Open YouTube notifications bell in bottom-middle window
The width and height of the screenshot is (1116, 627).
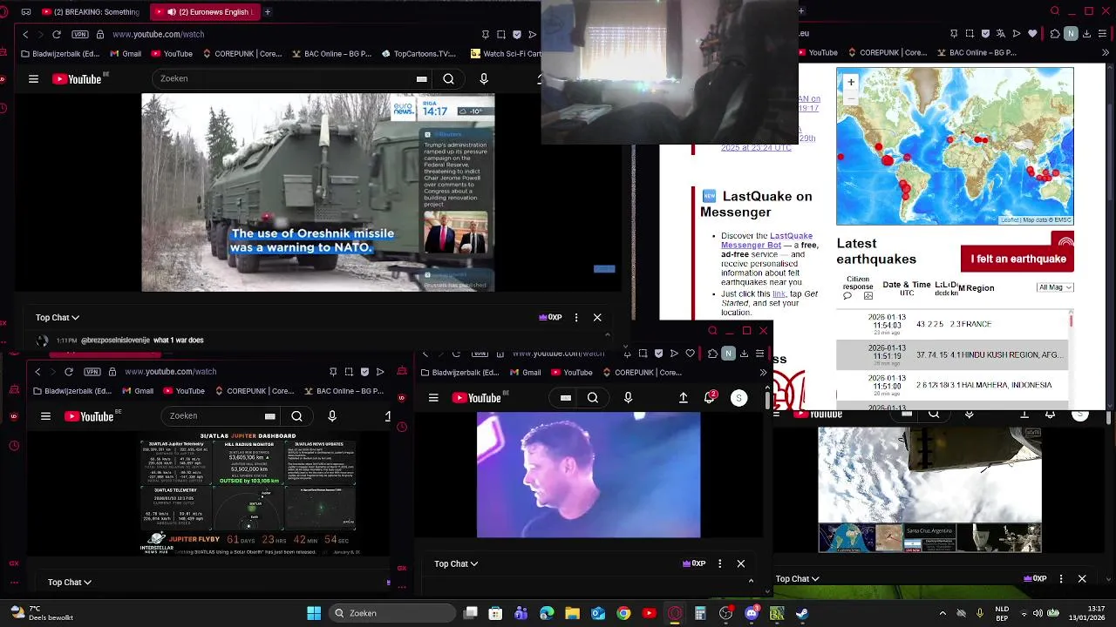710,398
